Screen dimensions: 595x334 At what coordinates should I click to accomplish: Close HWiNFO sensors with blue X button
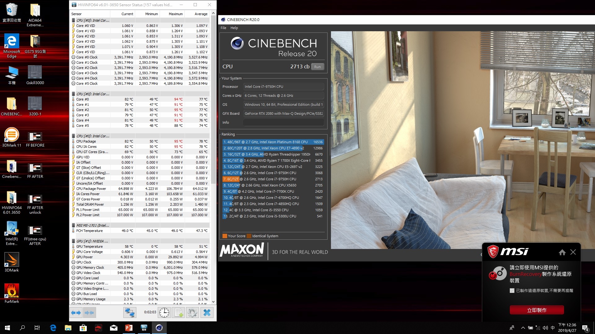(207, 313)
